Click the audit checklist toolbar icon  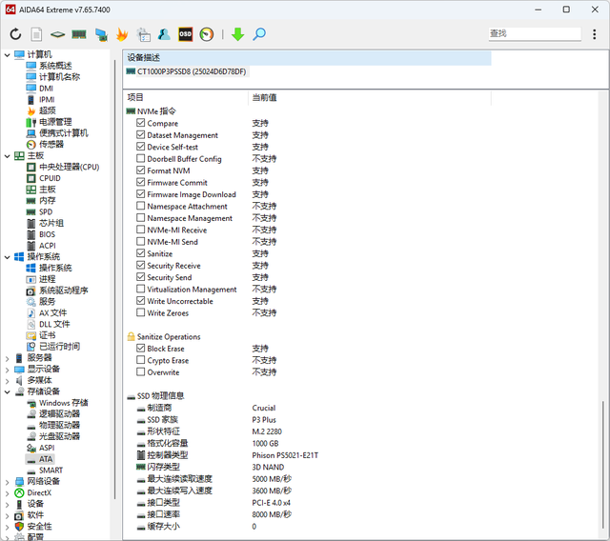click(x=144, y=34)
